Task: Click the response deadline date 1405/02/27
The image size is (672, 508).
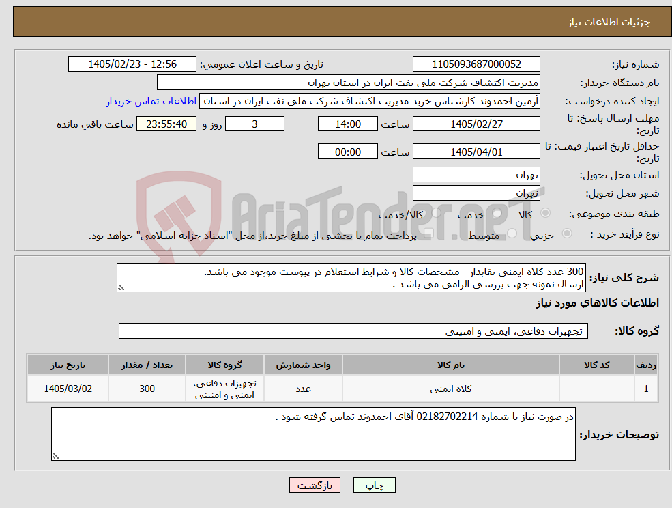Action: [476, 124]
